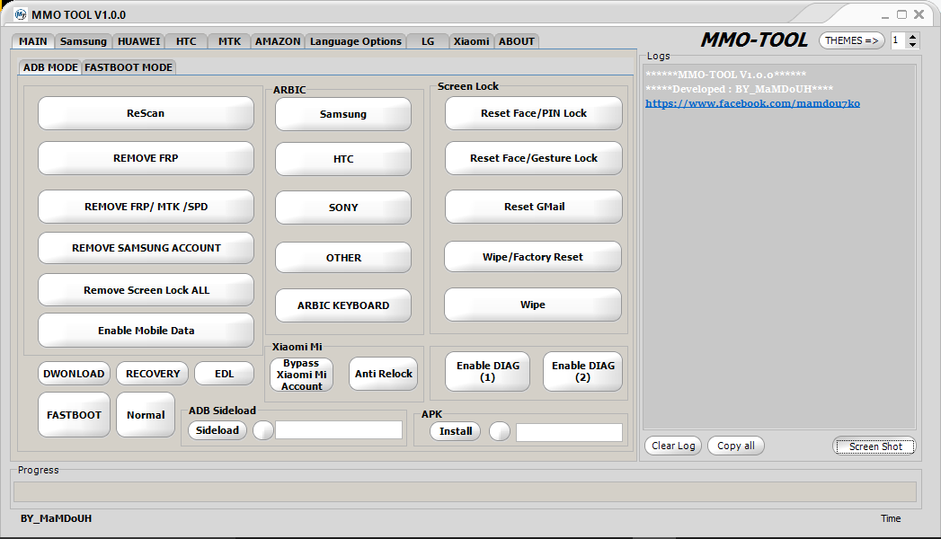This screenshot has height=539, width=941.
Task: Click the EDL button
Action: click(225, 374)
